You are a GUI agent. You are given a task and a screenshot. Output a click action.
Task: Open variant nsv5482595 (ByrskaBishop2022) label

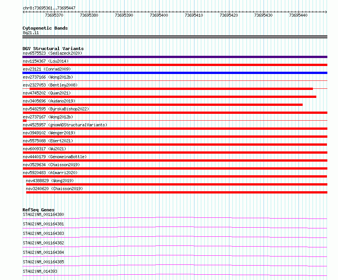pyautogui.click(x=56, y=109)
